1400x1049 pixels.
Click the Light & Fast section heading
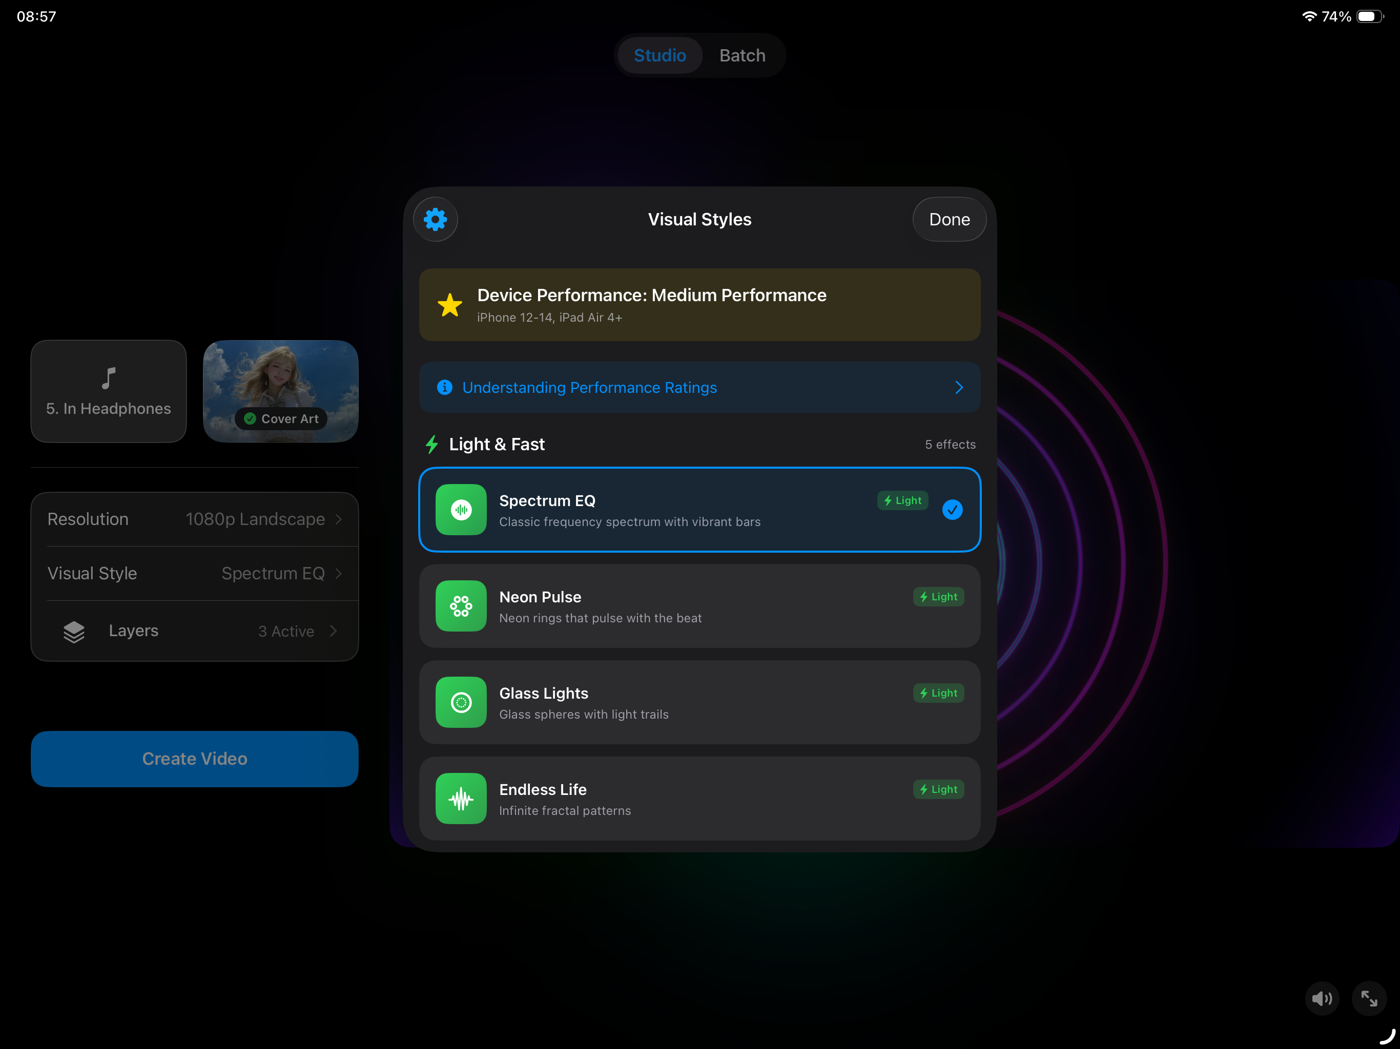[x=497, y=445]
